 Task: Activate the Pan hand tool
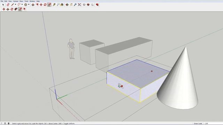point(71,5)
